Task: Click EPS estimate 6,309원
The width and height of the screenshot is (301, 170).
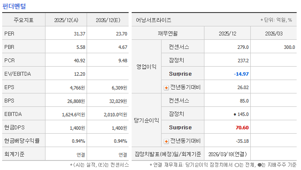Action: (120, 88)
